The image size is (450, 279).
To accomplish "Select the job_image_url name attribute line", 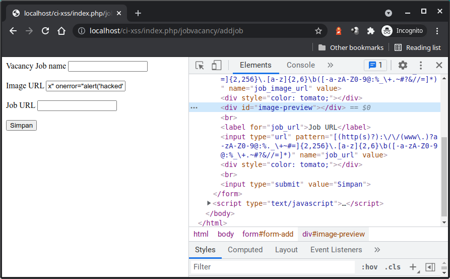I will click(x=281, y=88).
